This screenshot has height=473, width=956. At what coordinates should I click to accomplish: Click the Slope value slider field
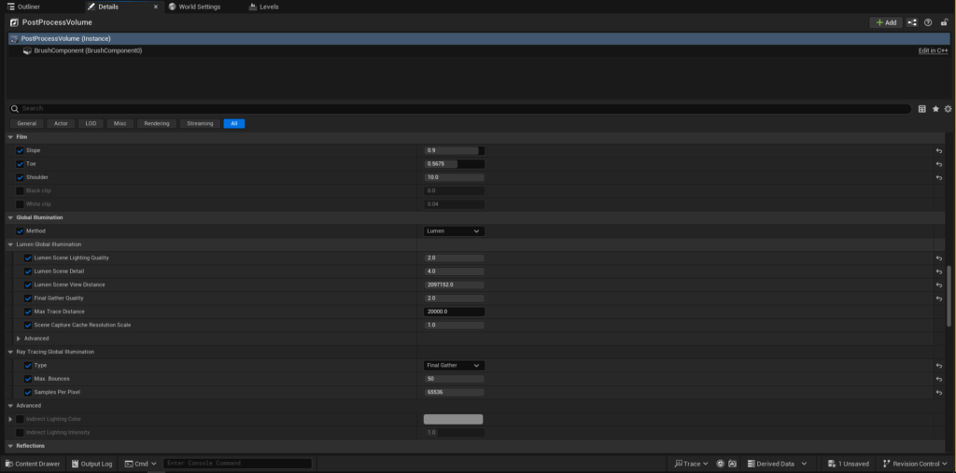(455, 150)
